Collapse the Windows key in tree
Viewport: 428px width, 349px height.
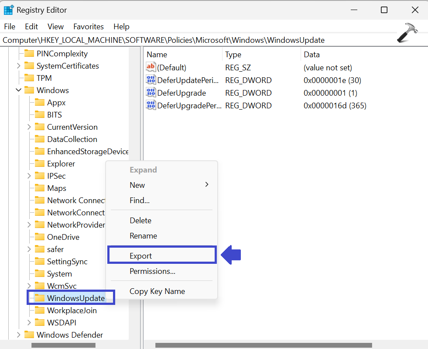click(x=18, y=90)
